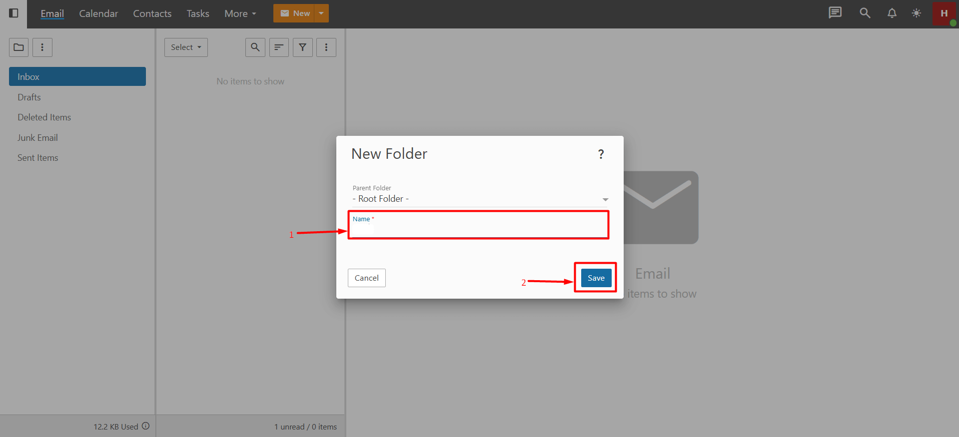Click the folder Name input field
The image size is (959, 437).
click(x=478, y=230)
